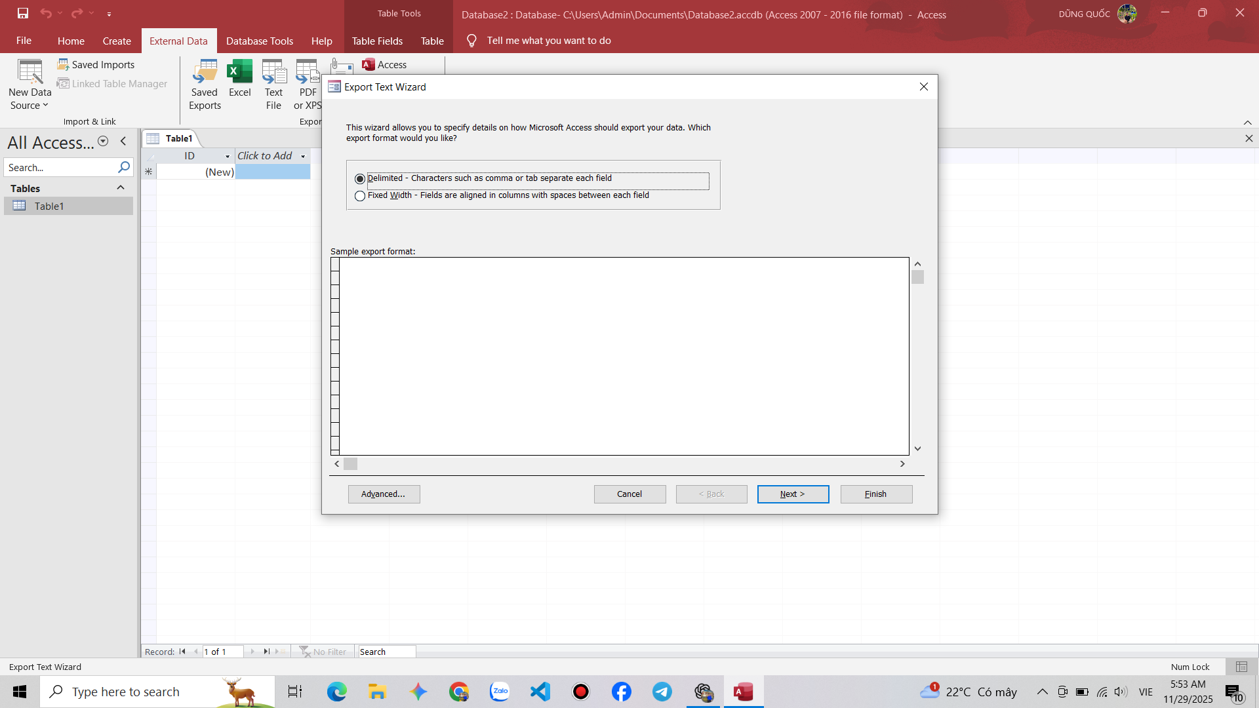Click the Excel export icon
The image size is (1259, 708).
(x=239, y=72)
